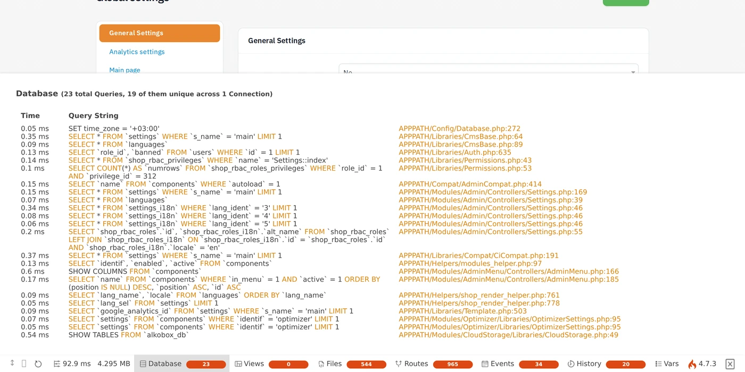The width and height of the screenshot is (745, 372).
Task: Open the Routes tab in debug toolbar
Action: (x=434, y=364)
